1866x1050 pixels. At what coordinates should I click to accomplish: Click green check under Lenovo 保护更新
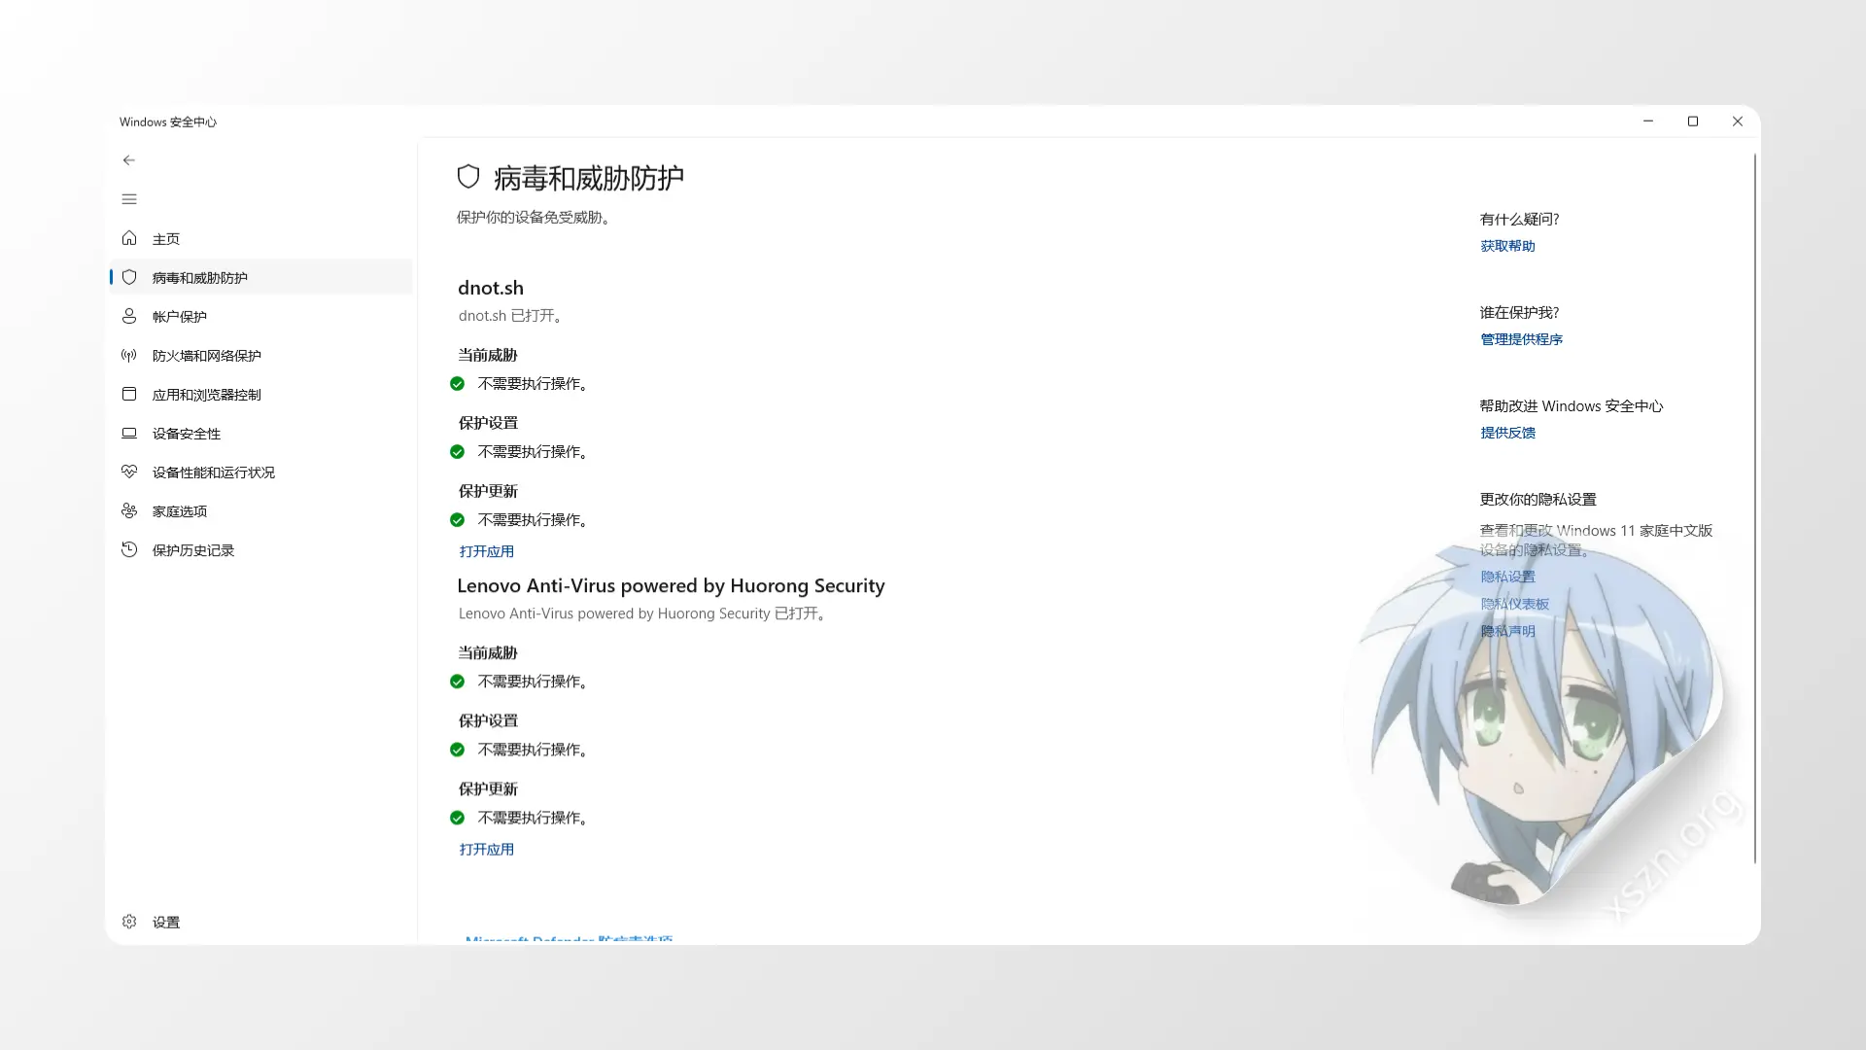[458, 818]
